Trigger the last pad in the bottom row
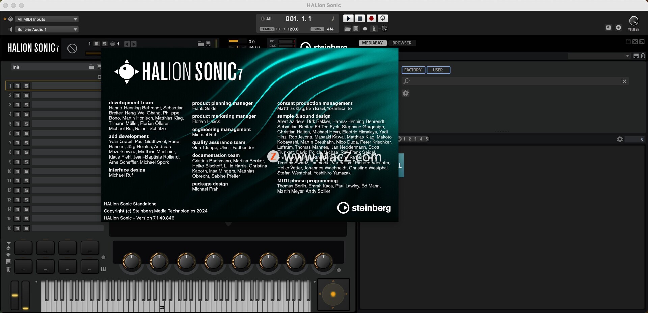This screenshot has width=648, height=313. point(90,266)
